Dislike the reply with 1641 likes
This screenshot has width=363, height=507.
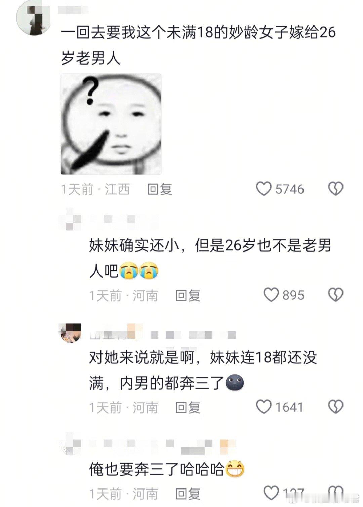(x=335, y=407)
